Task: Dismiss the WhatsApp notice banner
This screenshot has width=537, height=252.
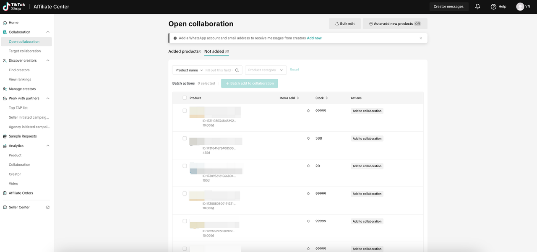Action: click(x=421, y=38)
